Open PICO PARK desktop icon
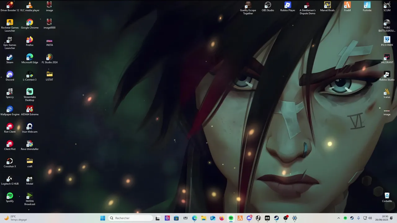This screenshot has height=223, width=397. click(x=387, y=41)
